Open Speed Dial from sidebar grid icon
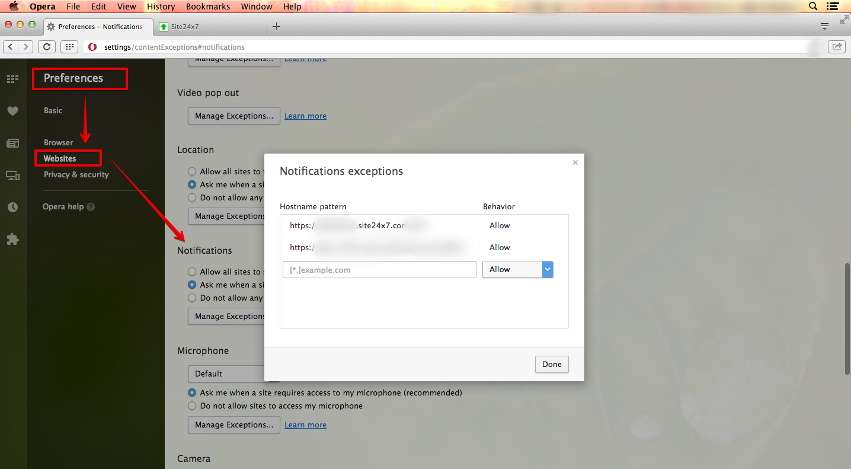Screen dimensions: 851x469 (12, 79)
